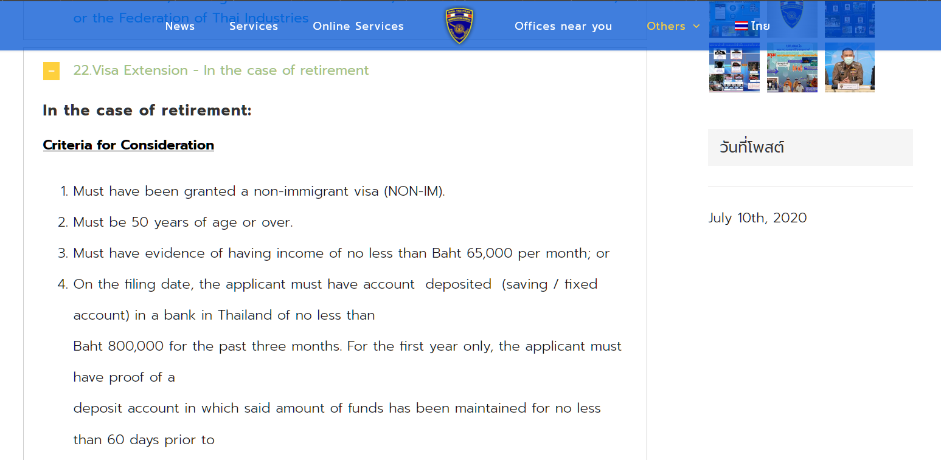941x460 pixels.
Task: Open the masked police officer thumbnail
Action: click(850, 68)
